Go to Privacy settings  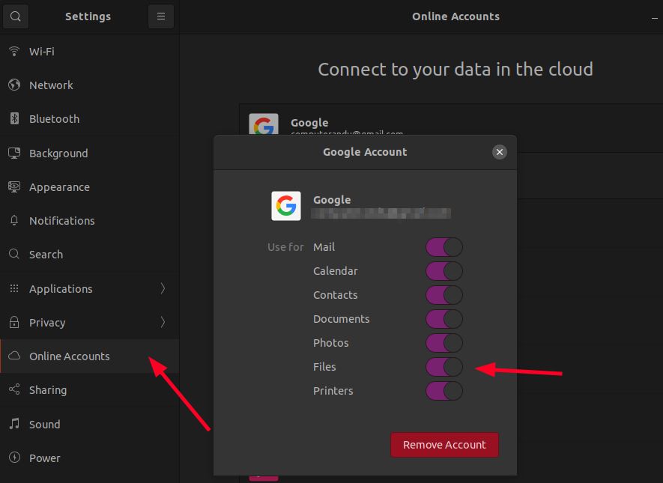[x=89, y=322]
